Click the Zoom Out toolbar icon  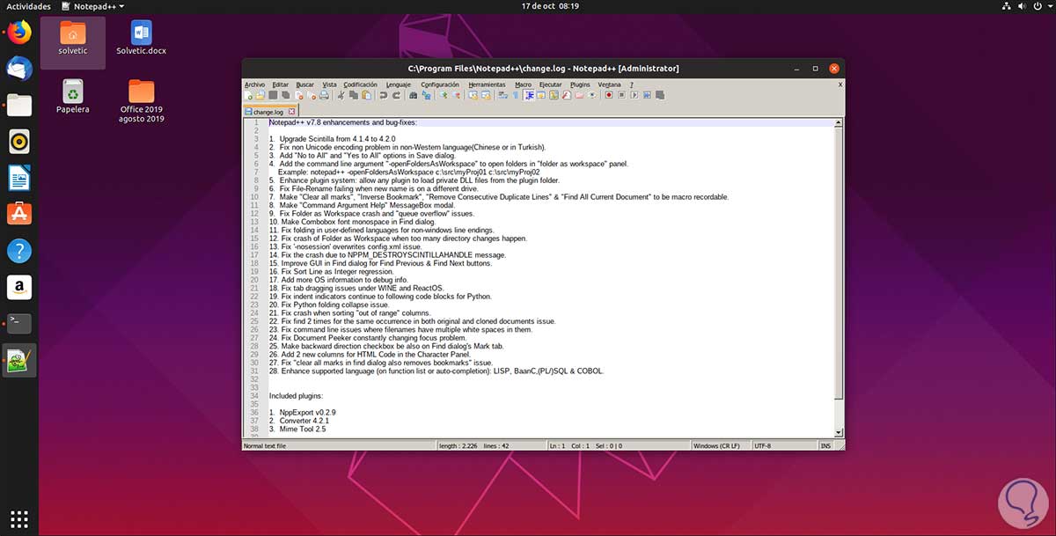(x=456, y=95)
